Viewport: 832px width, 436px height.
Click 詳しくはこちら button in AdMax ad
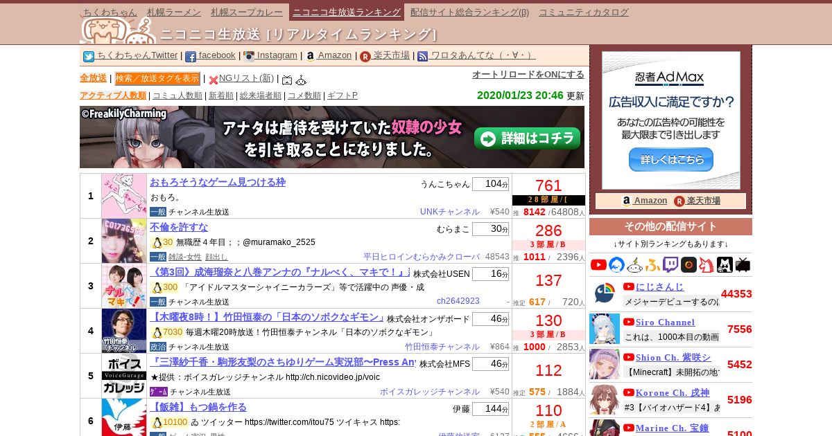(671, 159)
